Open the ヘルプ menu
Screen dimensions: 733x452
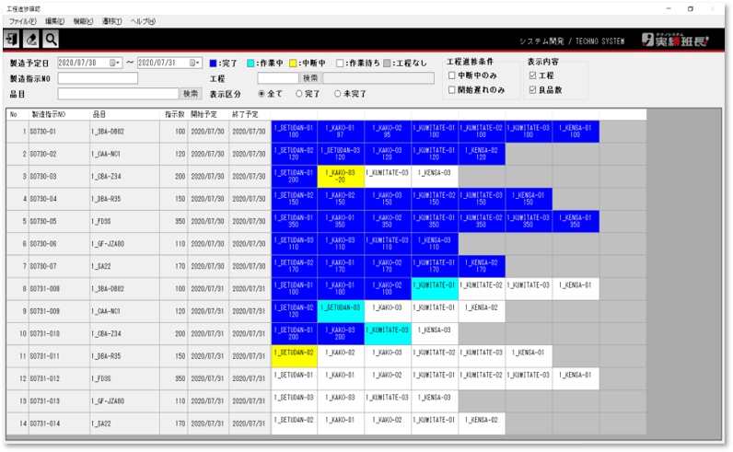click(x=143, y=20)
